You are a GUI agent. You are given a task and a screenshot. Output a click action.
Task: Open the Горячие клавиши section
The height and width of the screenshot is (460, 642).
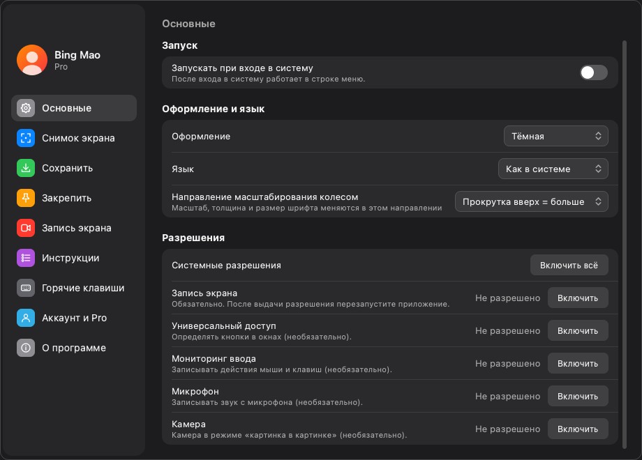tap(74, 288)
